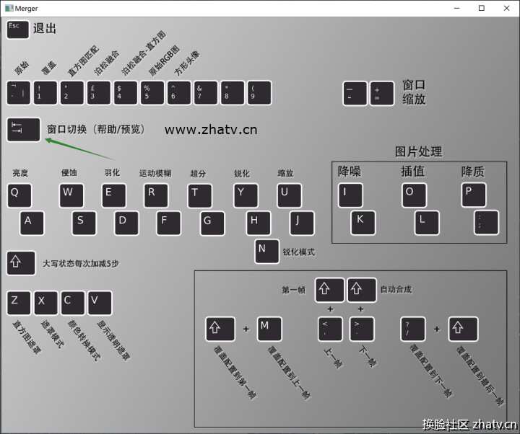The width and height of the screenshot is (520, 434).
Task: Minimize the Merger window
Action: coord(456,8)
